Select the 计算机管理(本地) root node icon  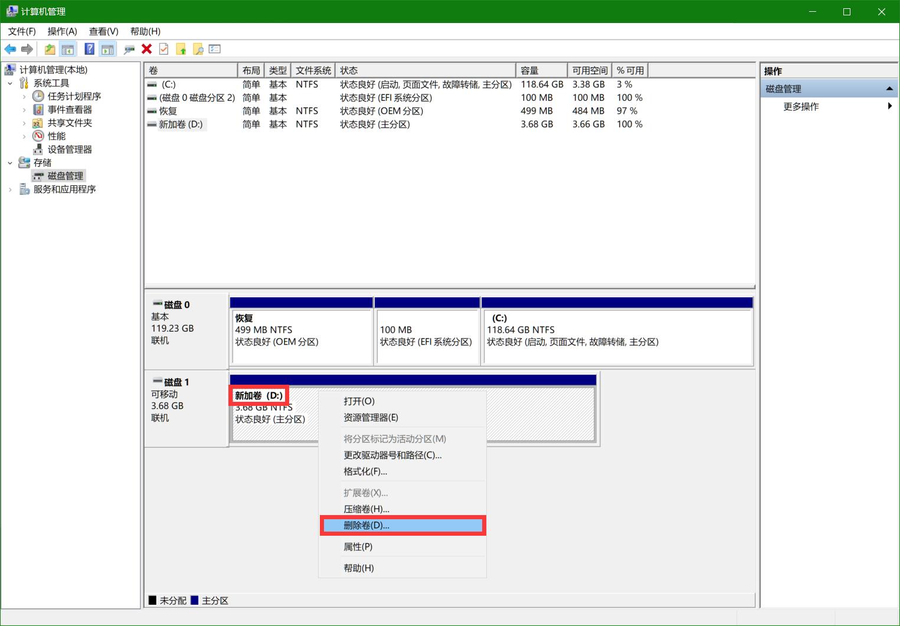pyautogui.click(x=10, y=70)
